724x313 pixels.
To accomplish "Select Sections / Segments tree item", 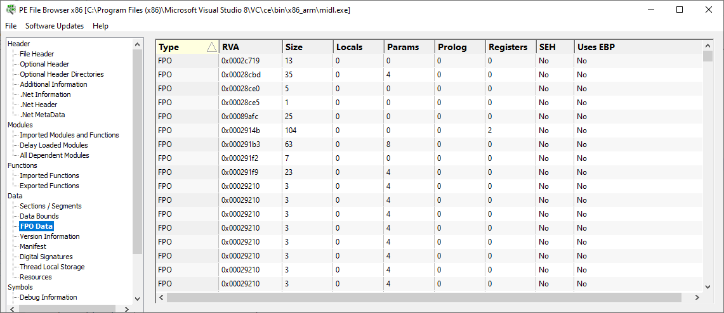I will pos(51,206).
